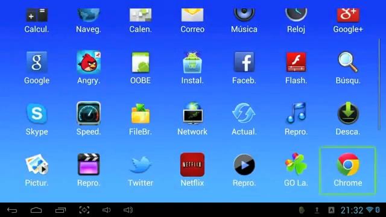Launch the Netflix app
This screenshot has height=217, width=386.
coord(192,170)
